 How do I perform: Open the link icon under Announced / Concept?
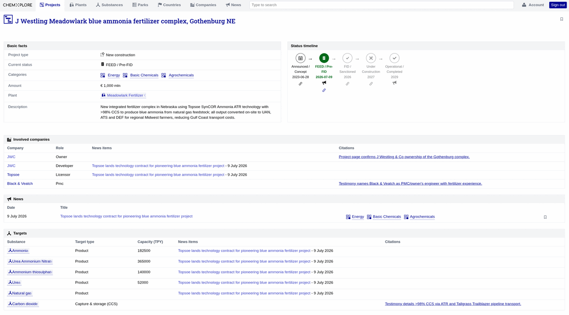pos(300,84)
